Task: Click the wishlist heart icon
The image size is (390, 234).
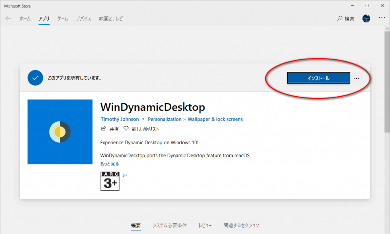Action: point(126,129)
